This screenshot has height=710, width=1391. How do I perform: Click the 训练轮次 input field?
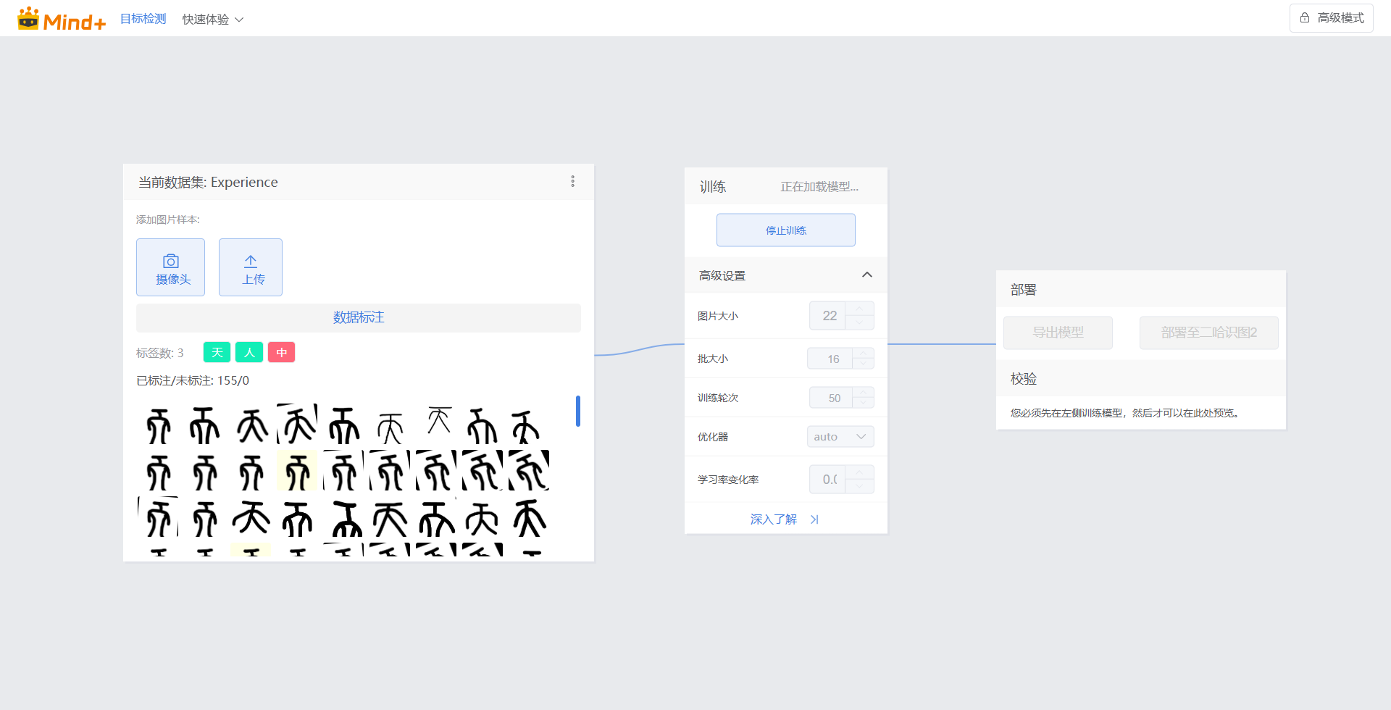click(x=832, y=398)
